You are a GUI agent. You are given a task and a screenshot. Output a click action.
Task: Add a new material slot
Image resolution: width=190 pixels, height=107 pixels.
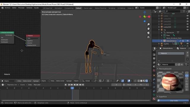[x=187, y=53]
